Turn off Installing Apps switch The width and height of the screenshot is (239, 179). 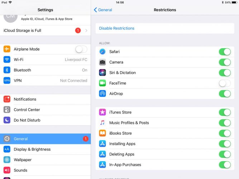click(225, 144)
